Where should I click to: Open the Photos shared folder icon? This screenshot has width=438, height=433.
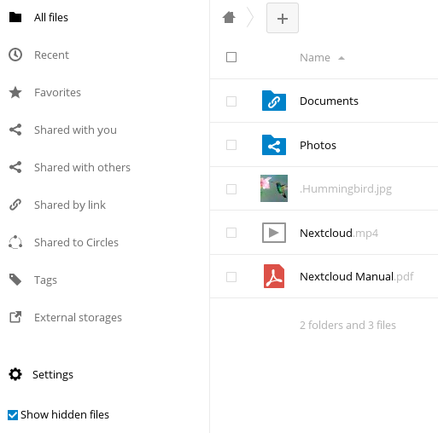(x=274, y=145)
